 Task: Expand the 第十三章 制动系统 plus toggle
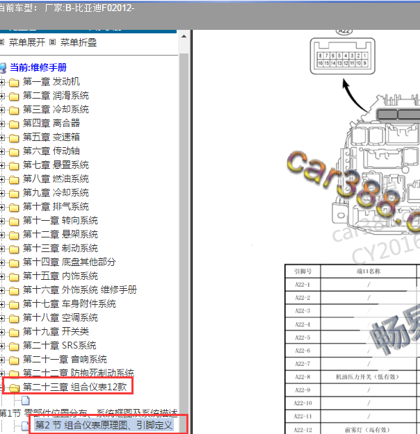pos(2,249)
